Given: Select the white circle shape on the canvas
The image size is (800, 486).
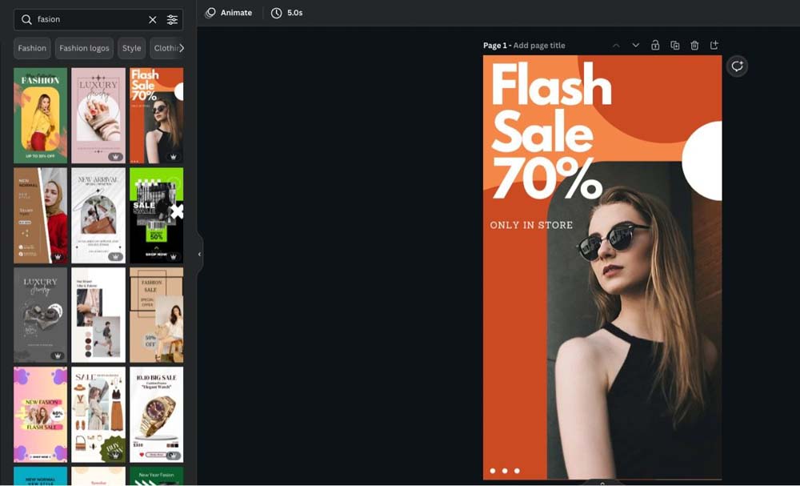Looking at the screenshot, I should 703,161.
